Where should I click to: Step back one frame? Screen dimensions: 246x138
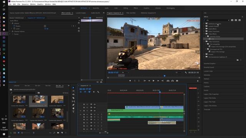click(149, 81)
